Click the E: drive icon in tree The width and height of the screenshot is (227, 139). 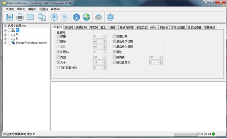[x=14, y=39]
